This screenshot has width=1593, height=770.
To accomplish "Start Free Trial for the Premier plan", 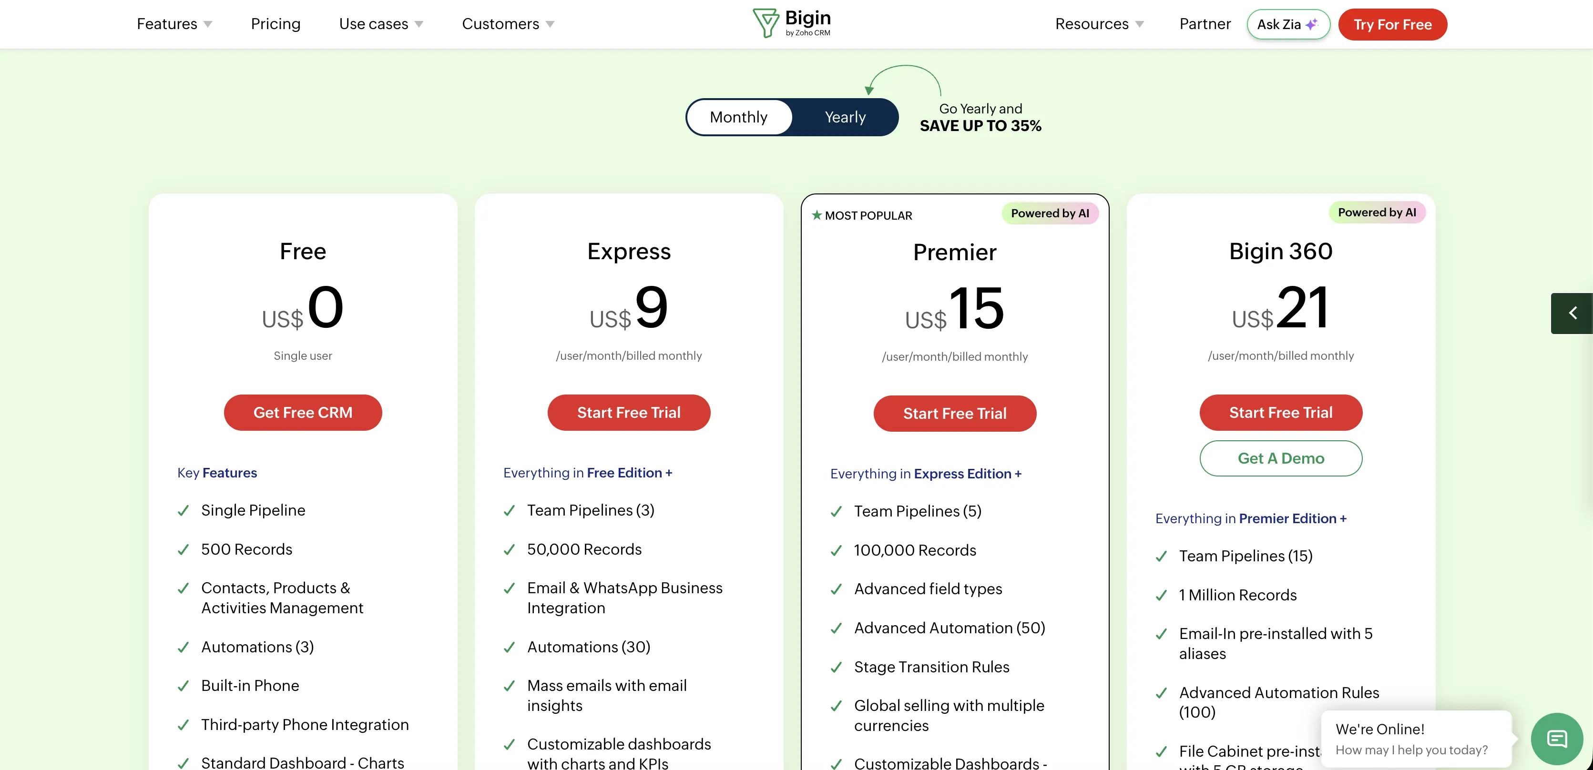I will coord(955,414).
